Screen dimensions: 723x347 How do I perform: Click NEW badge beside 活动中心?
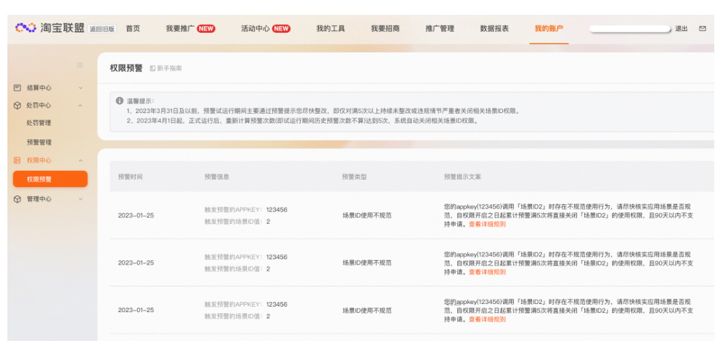point(281,28)
